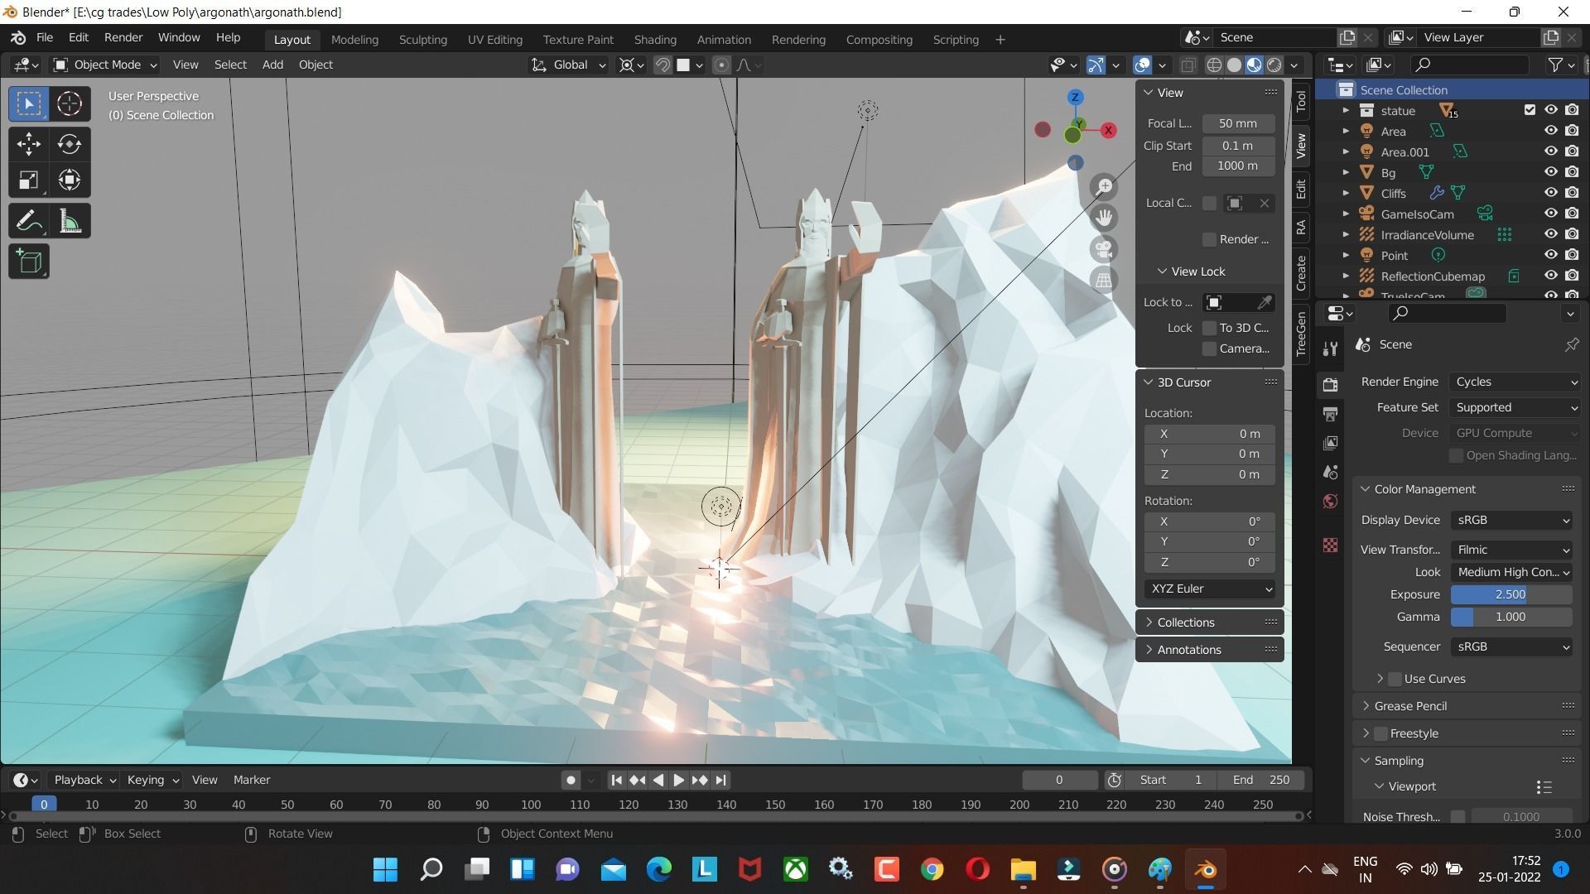
Task: Open Tool properties tab icon
Action: pos(1330,349)
